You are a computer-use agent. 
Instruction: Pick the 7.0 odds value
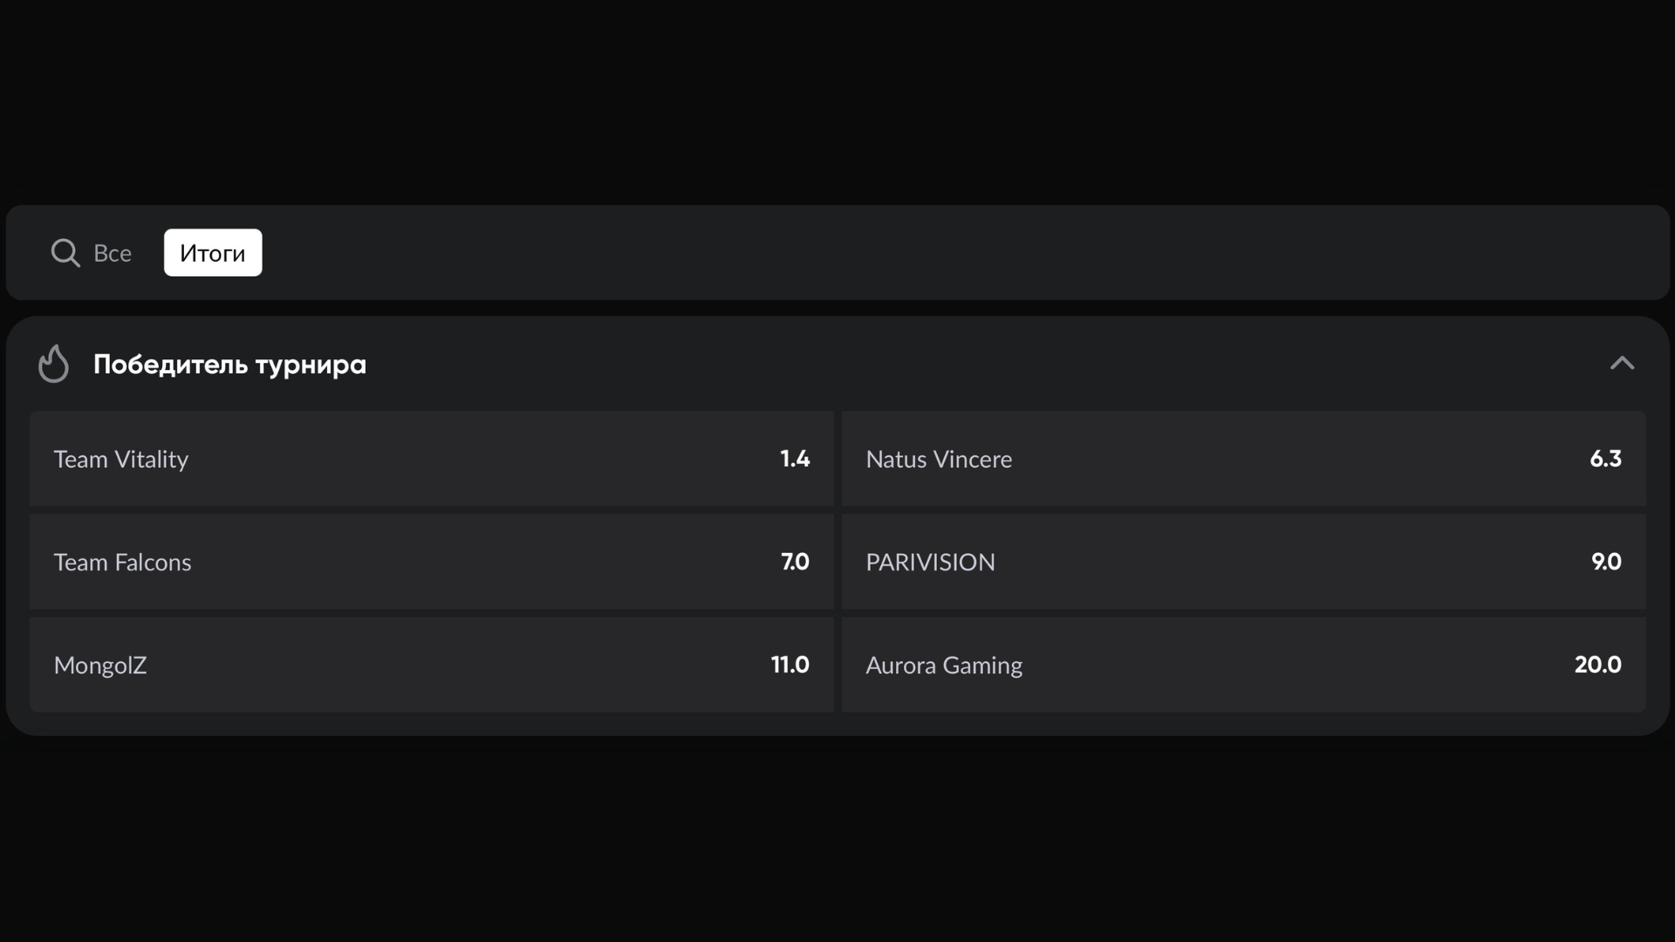(x=795, y=562)
